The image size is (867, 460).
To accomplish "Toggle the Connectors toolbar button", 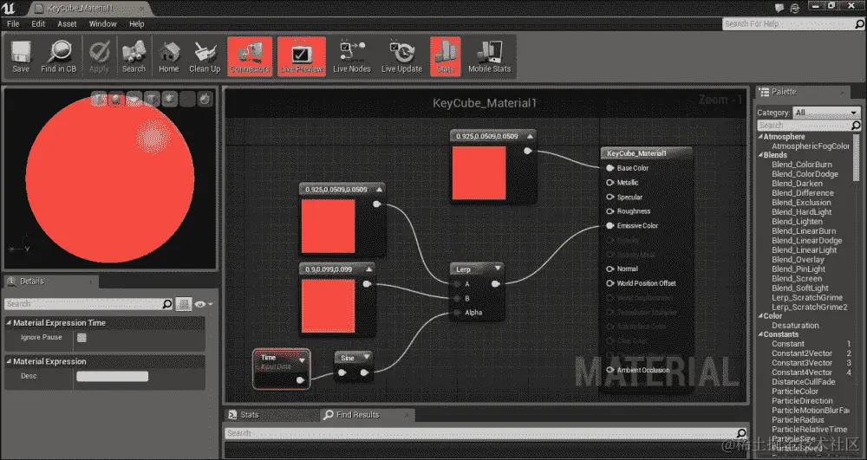I will click(250, 56).
